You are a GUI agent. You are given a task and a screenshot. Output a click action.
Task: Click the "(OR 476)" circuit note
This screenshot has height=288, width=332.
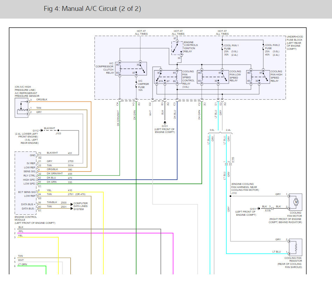click(x=80, y=194)
